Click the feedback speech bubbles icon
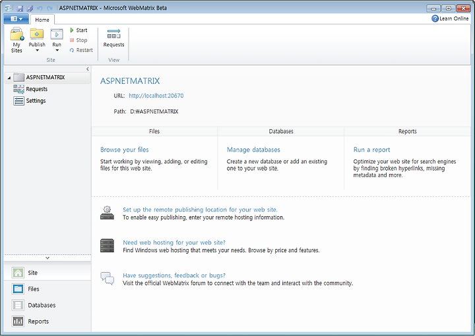 (x=108, y=278)
